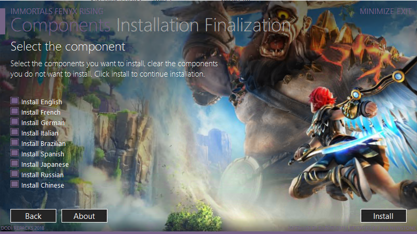Select the Install Brazilian checkbox
The width and height of the screenshot is (417, 234).
[15, 142]
